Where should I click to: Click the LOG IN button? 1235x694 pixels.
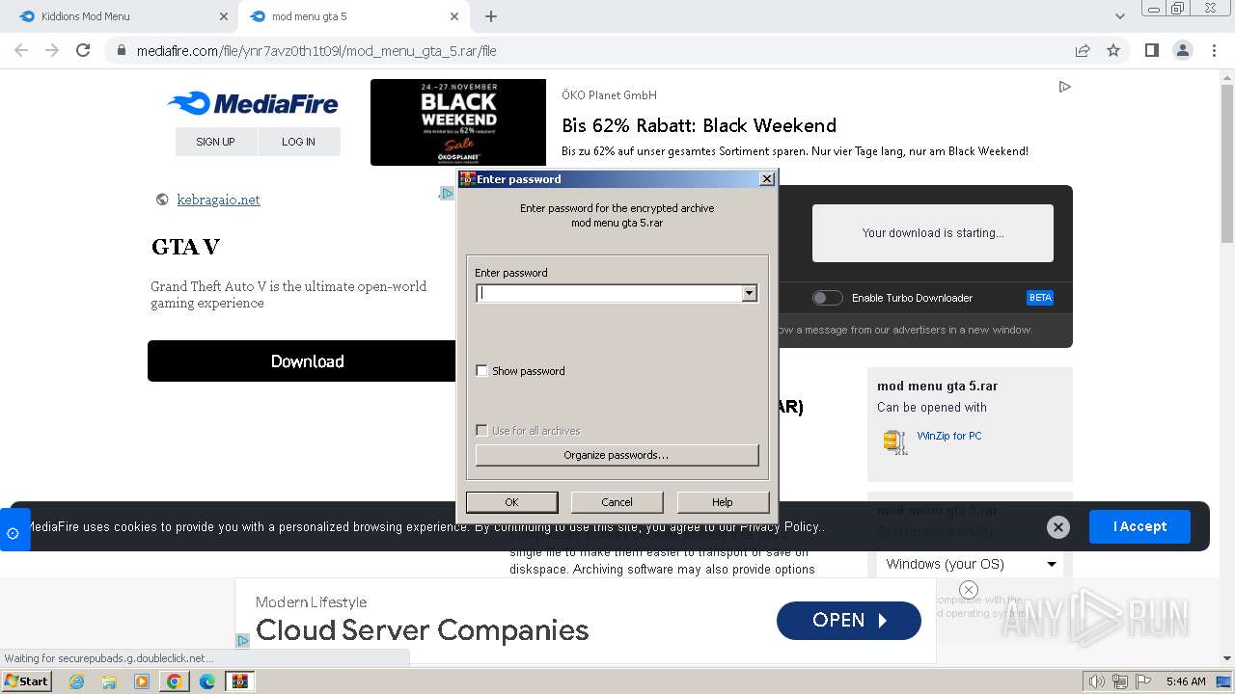[299, 142]
